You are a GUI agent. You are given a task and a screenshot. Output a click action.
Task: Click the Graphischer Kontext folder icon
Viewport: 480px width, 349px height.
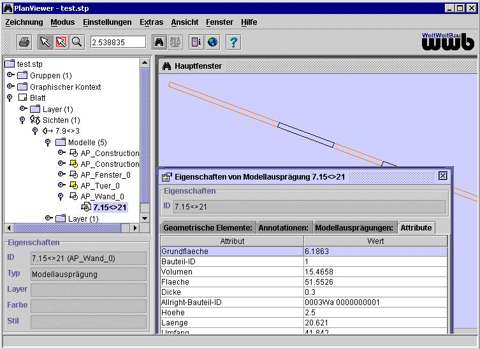[x=22, y=87]
